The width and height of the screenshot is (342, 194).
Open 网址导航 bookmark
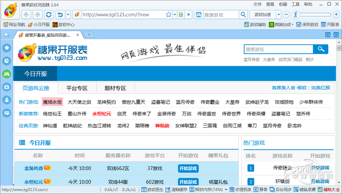(x=14, y=24)
